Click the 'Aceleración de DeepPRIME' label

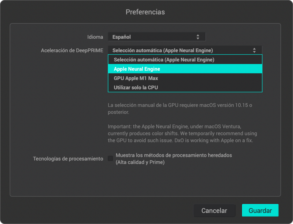(72, 50)
